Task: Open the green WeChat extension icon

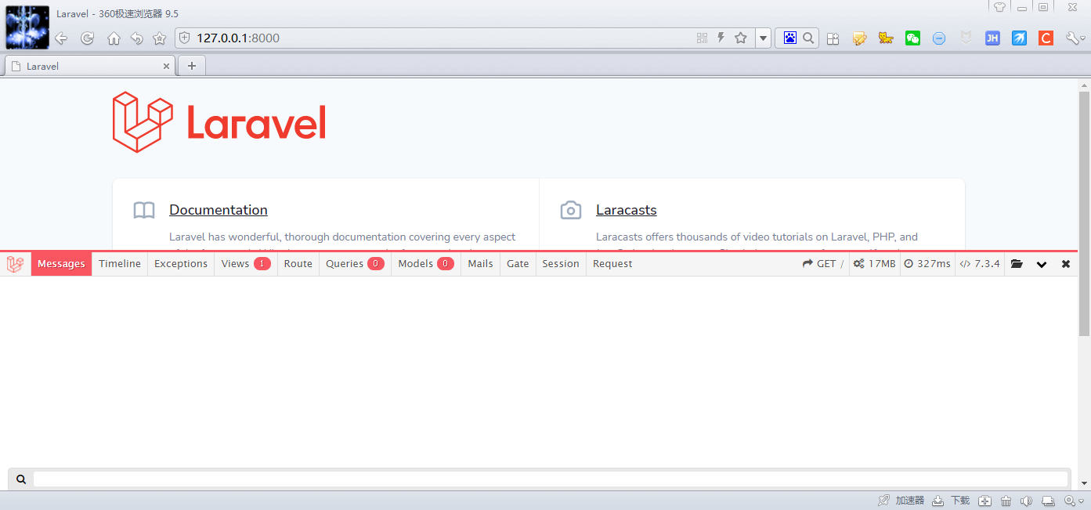Action: tap(912, 38)
